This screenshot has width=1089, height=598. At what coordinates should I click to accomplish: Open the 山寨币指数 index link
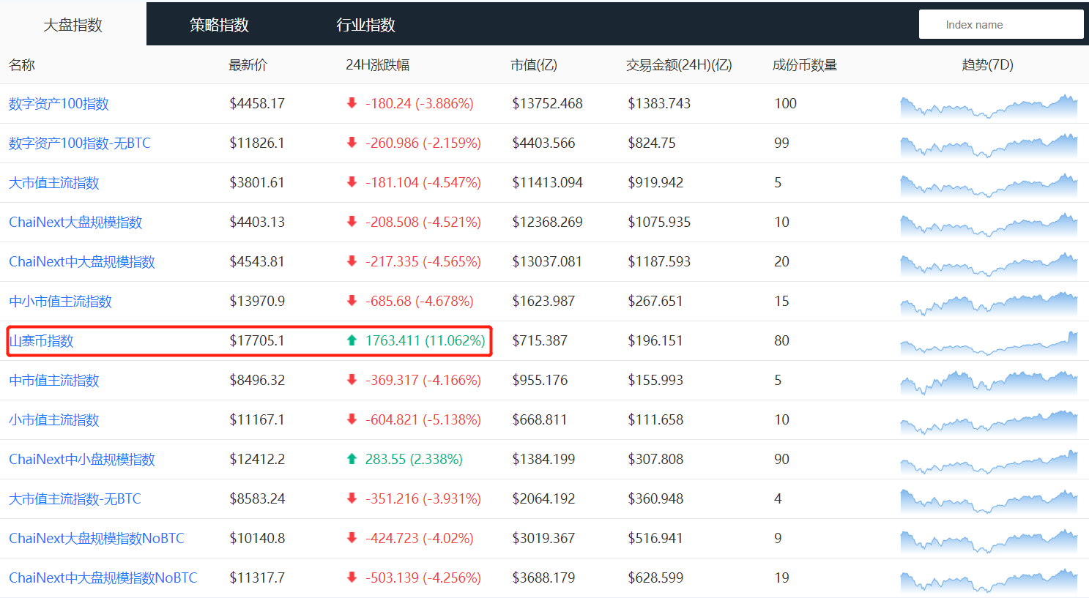[x=42, y=341]
